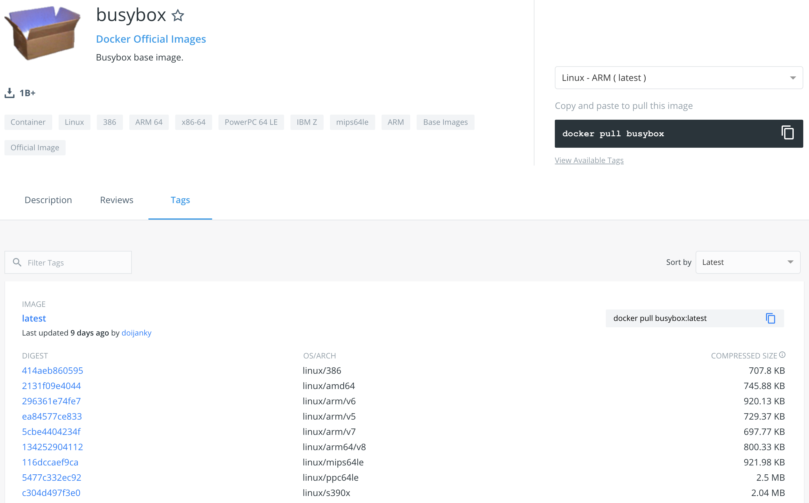The width and height of the screenshot is (809, 503).
Task: Click the IBM Z tag
Action: (306, 122)
